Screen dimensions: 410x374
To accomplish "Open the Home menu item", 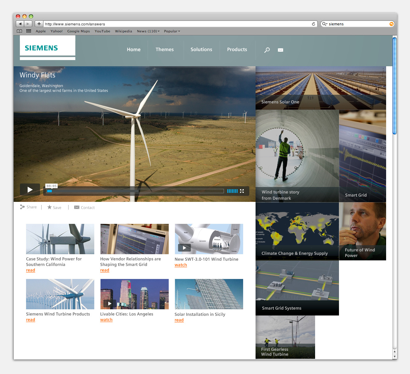I will click(134, 50).
